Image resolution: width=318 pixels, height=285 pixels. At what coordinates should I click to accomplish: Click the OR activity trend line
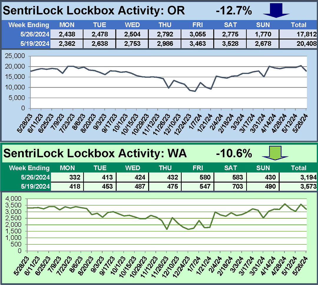[x=168, y=79]
